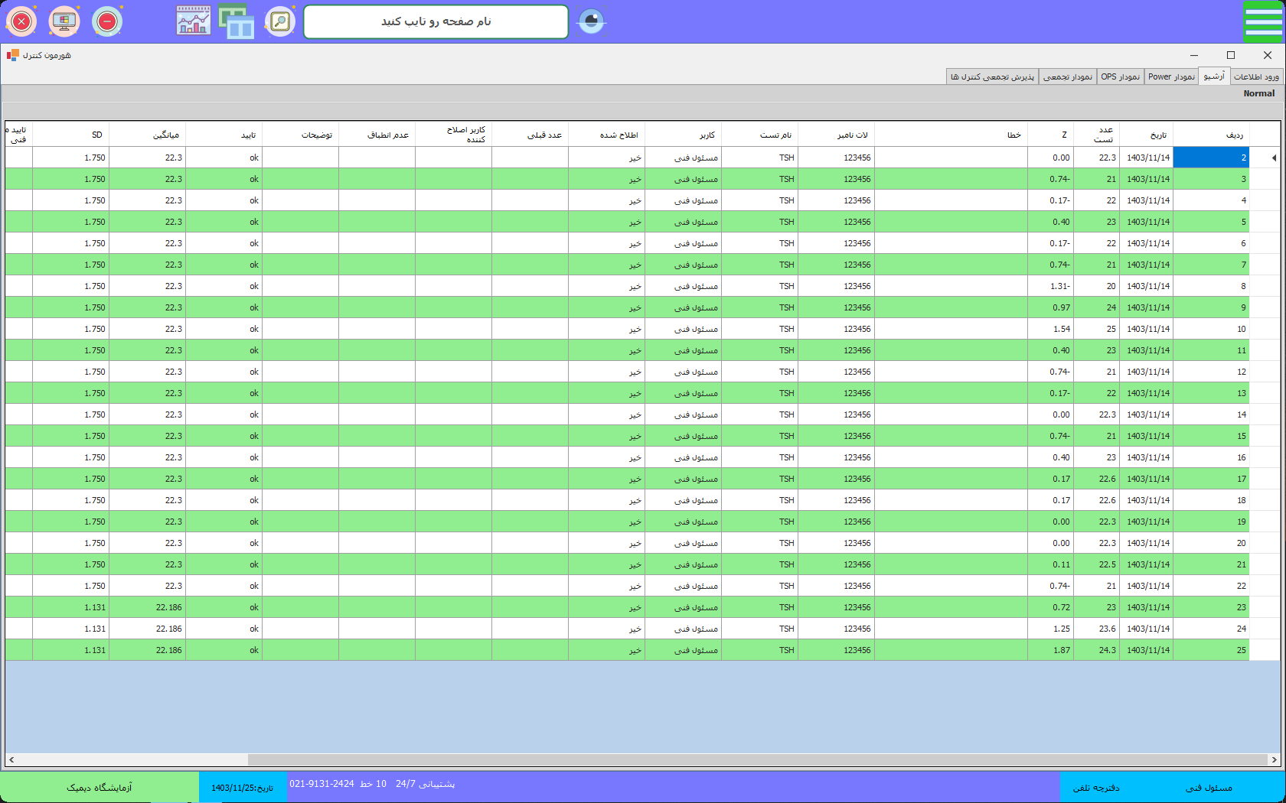The height and width of the screenshot is (803, 1286).
Task: Select row 10 in the ردیف column
Action: point(1211,329)
